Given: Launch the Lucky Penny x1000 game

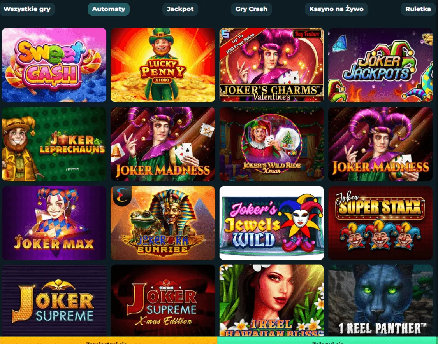Looking at the screenshot, I should pos(163,65).
